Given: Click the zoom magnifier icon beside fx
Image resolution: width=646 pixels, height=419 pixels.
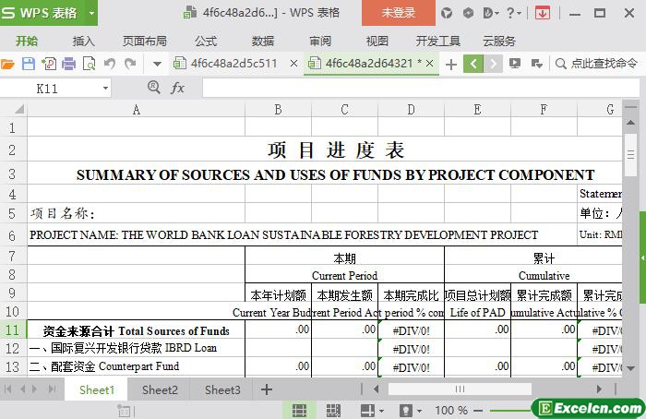Looking at the screenshot, I should [x=154, y=88].
